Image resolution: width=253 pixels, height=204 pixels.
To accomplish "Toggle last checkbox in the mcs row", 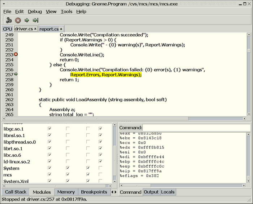I will (x=100, y=175).
